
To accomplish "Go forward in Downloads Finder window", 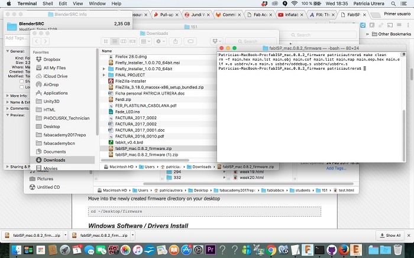I will pos(45,41).
